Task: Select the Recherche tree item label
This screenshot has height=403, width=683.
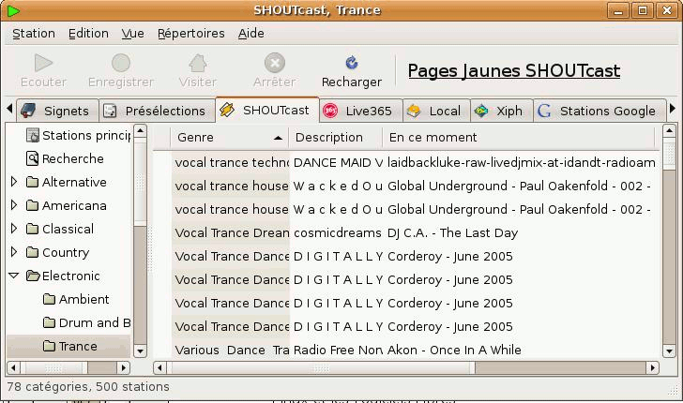Action: [73, 158]
